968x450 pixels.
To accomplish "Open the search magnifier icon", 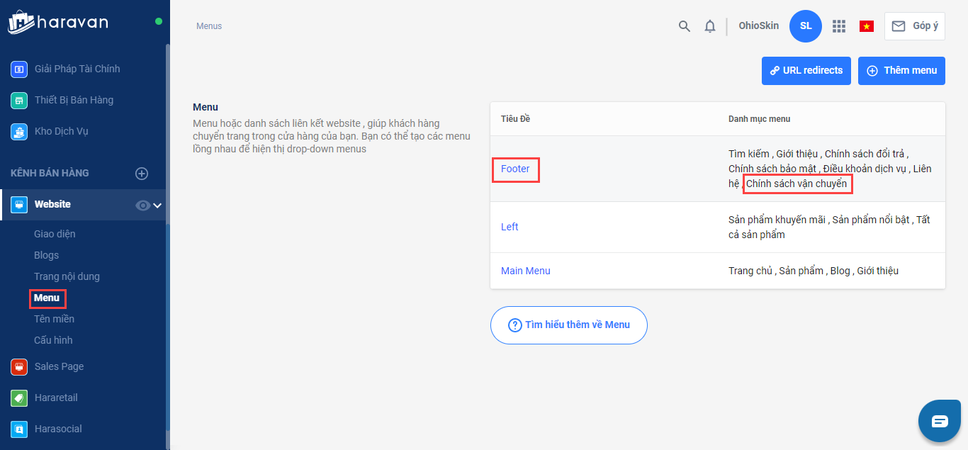I will (x=684, y=26).
